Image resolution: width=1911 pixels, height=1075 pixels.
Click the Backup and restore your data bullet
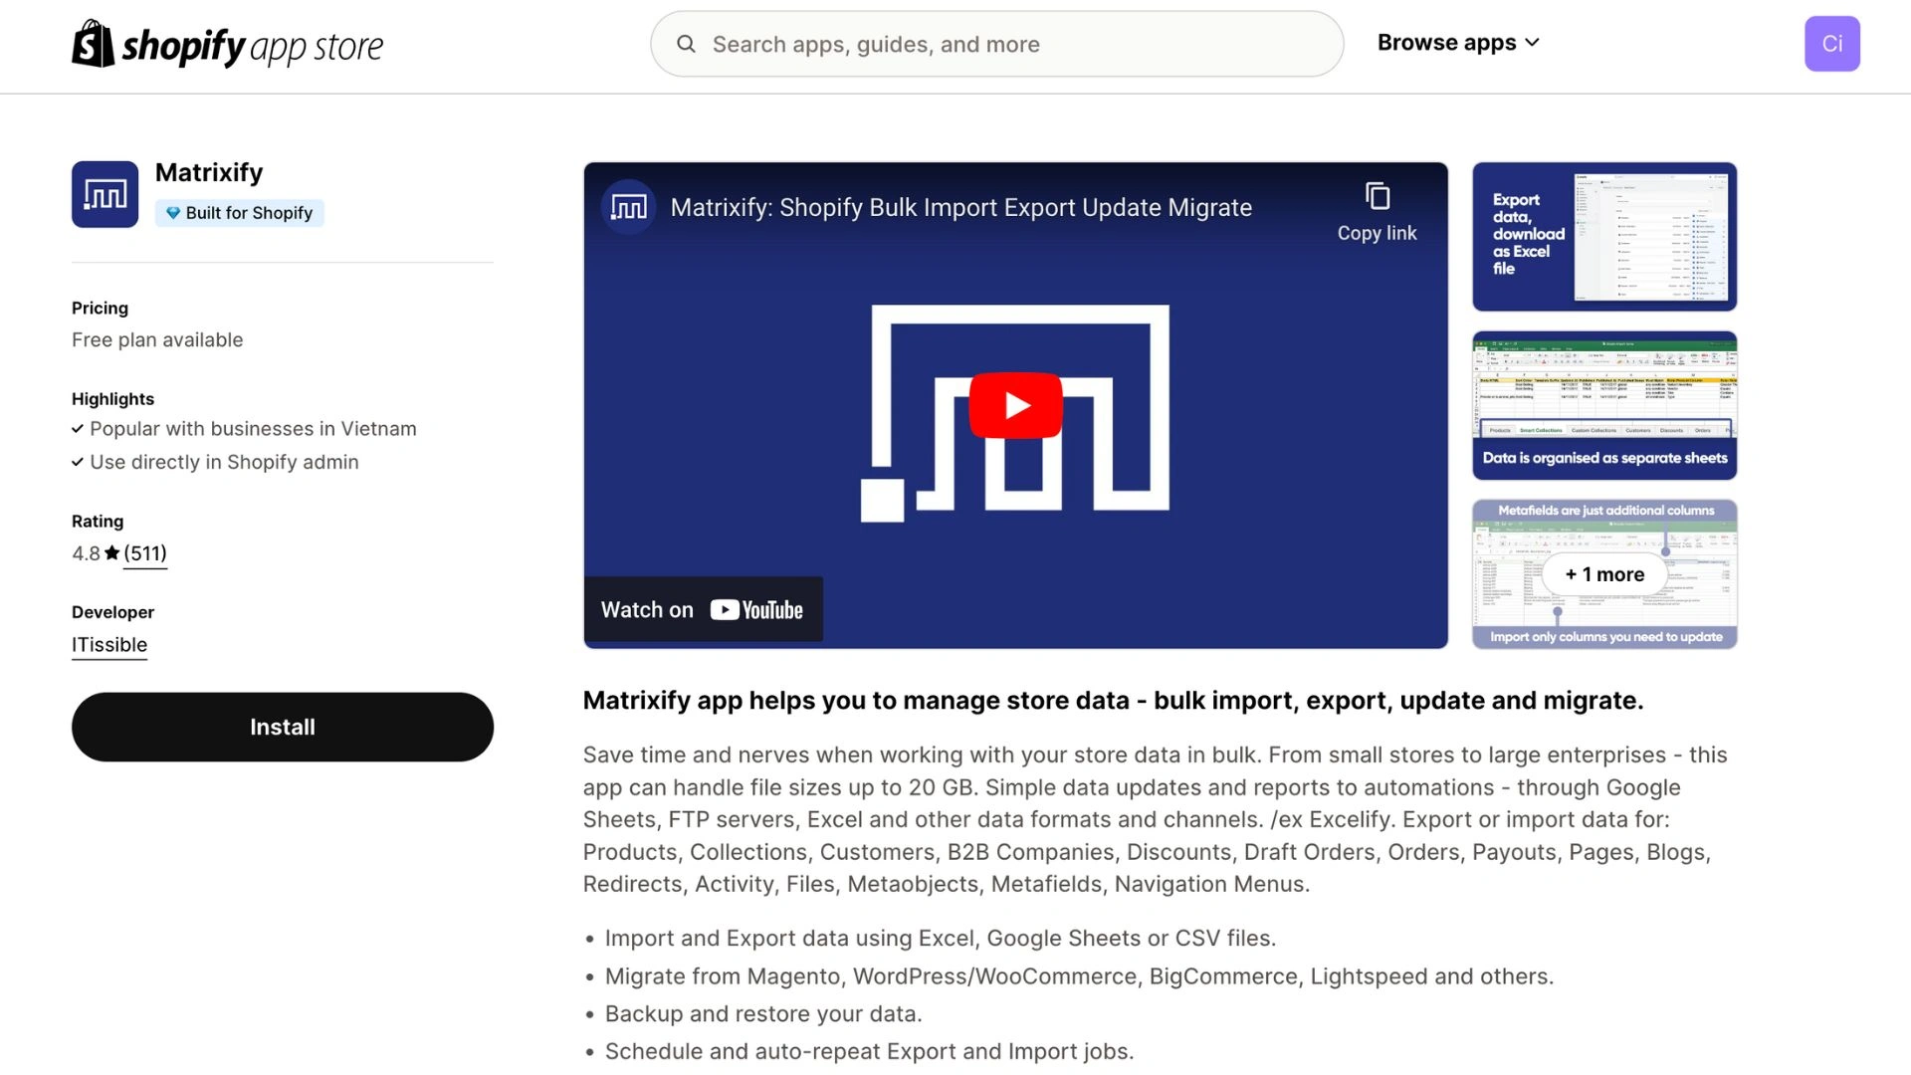point(763,1014)
